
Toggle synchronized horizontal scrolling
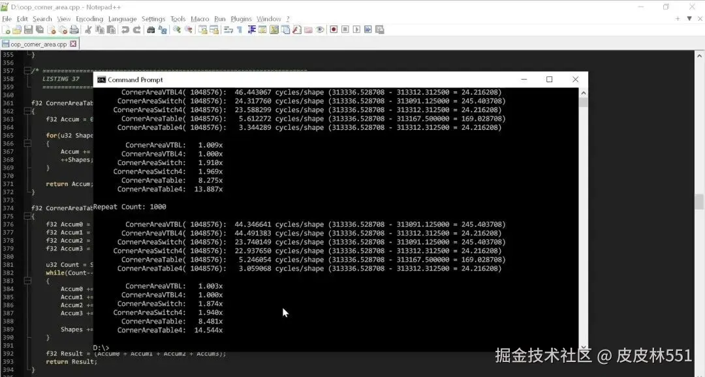(x=214, y=29)
